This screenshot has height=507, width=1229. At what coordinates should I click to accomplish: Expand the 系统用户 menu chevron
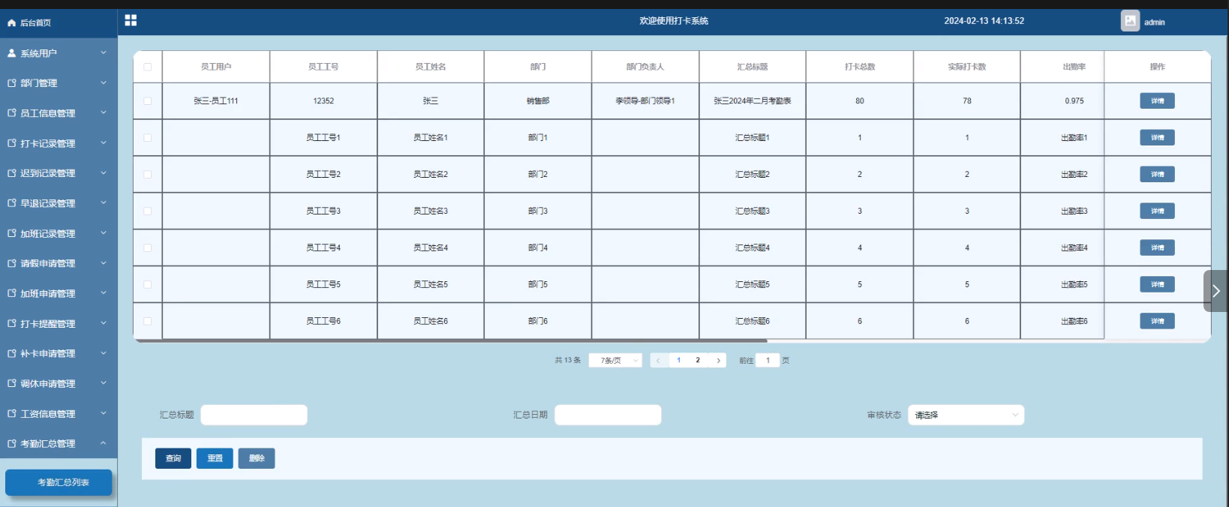104,52
